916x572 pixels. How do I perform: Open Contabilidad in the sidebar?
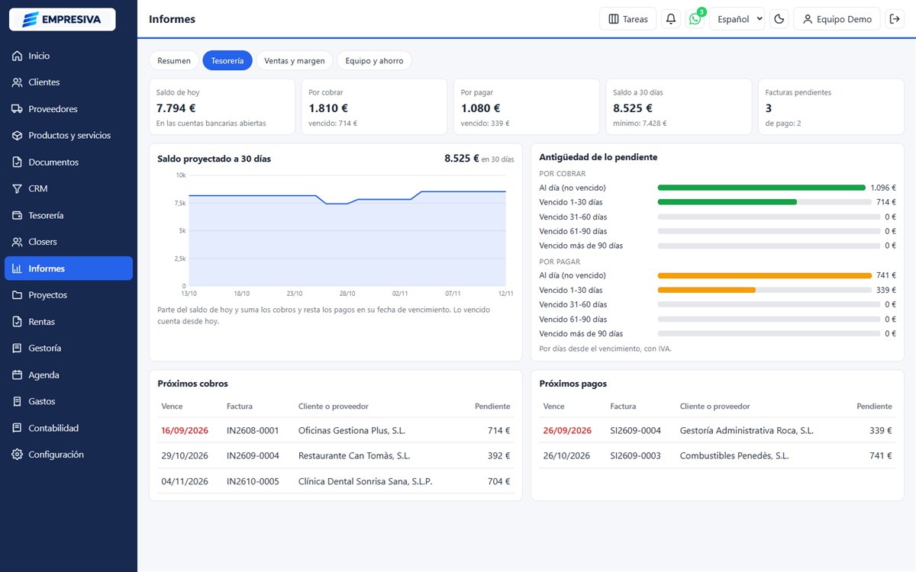(x=69, y=428)
